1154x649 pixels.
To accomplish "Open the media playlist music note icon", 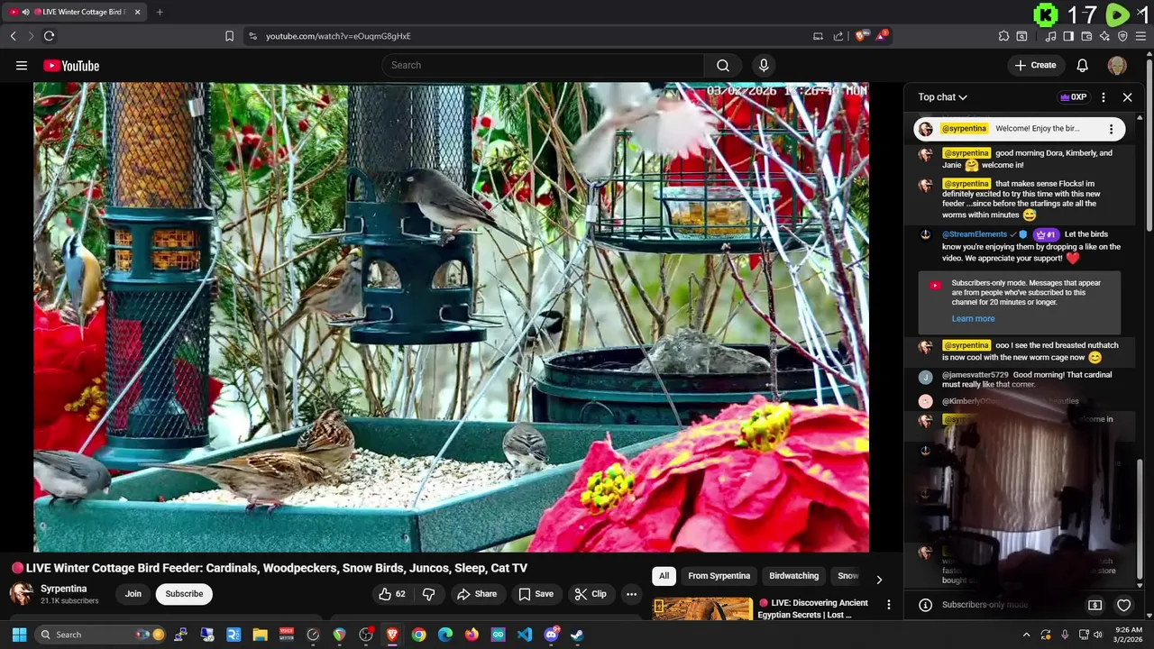I will (x=1051, y=36).
